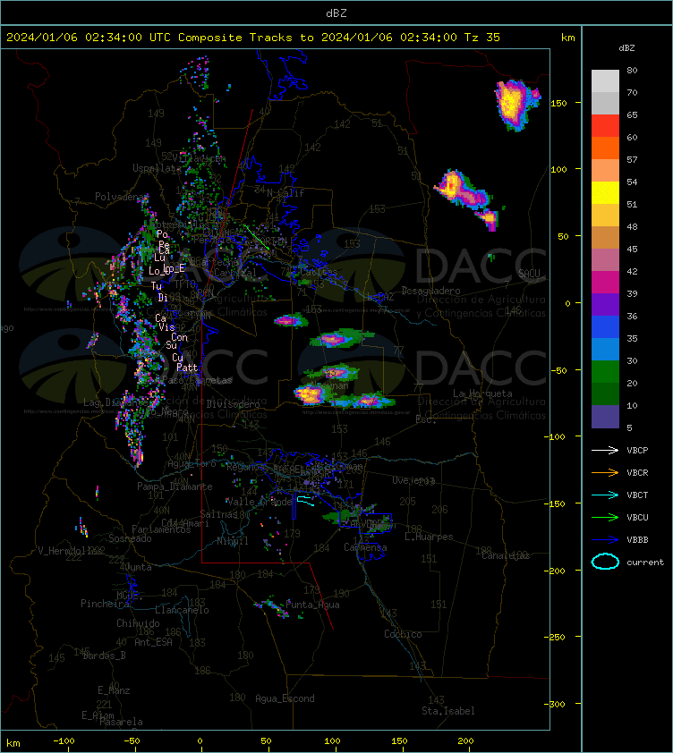This screenshot has width=673, height=753.
Task: Click the cyan VBCT arrow in legend
Action: 605,495
